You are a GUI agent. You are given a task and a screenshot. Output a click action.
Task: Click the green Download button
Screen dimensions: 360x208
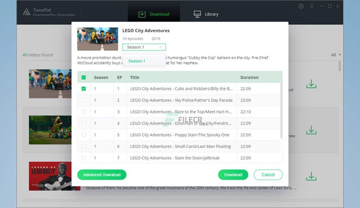coord(233,175)
